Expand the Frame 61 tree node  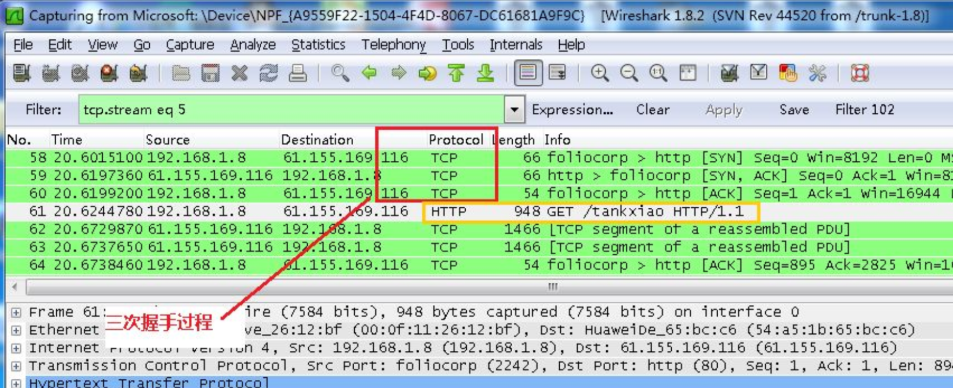pyautogui.click(x=16, y=312)
